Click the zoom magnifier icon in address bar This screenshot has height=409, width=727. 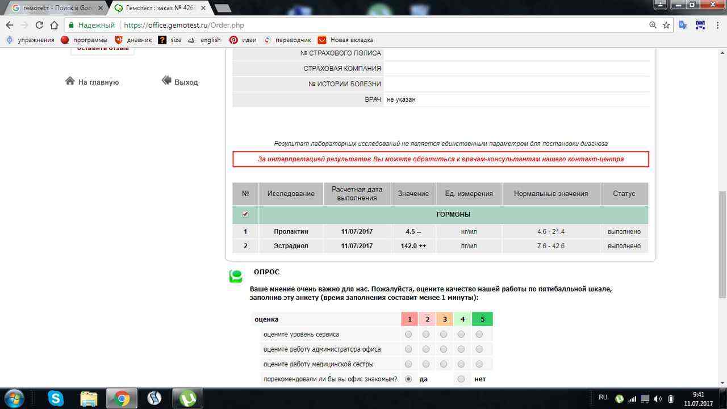tap(653, 25)
